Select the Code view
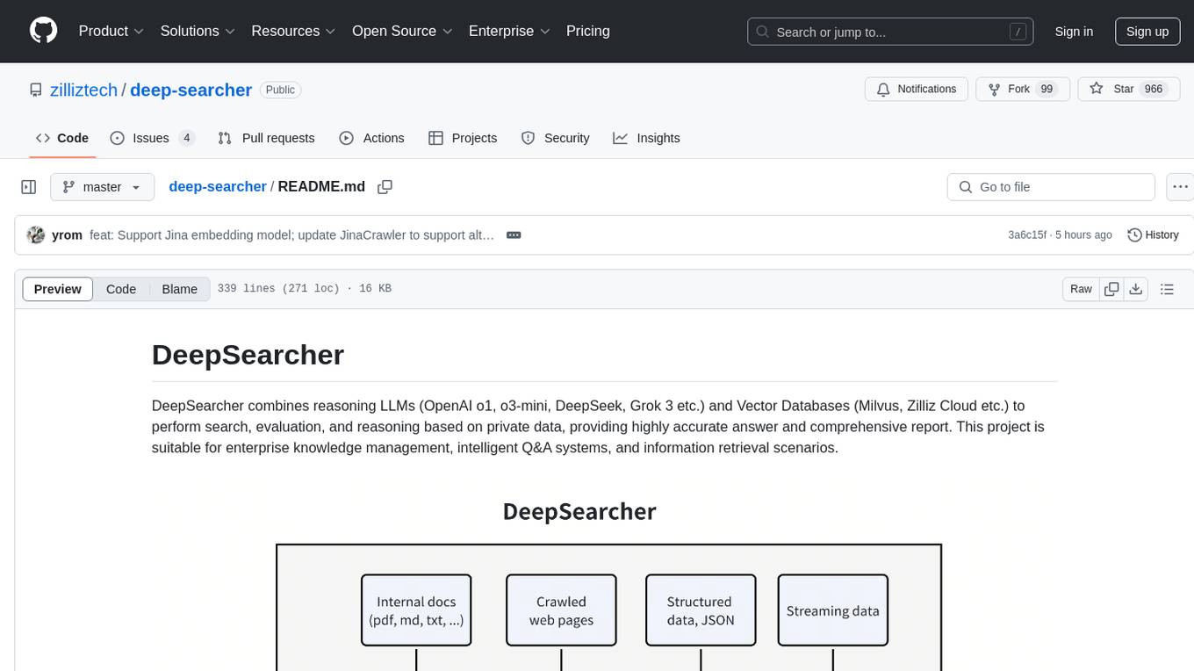The width and height of the screenshot is (1194, 671). (x=121, y=289)
